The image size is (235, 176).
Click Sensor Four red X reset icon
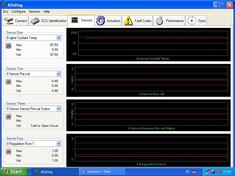[x=9, y=152]
